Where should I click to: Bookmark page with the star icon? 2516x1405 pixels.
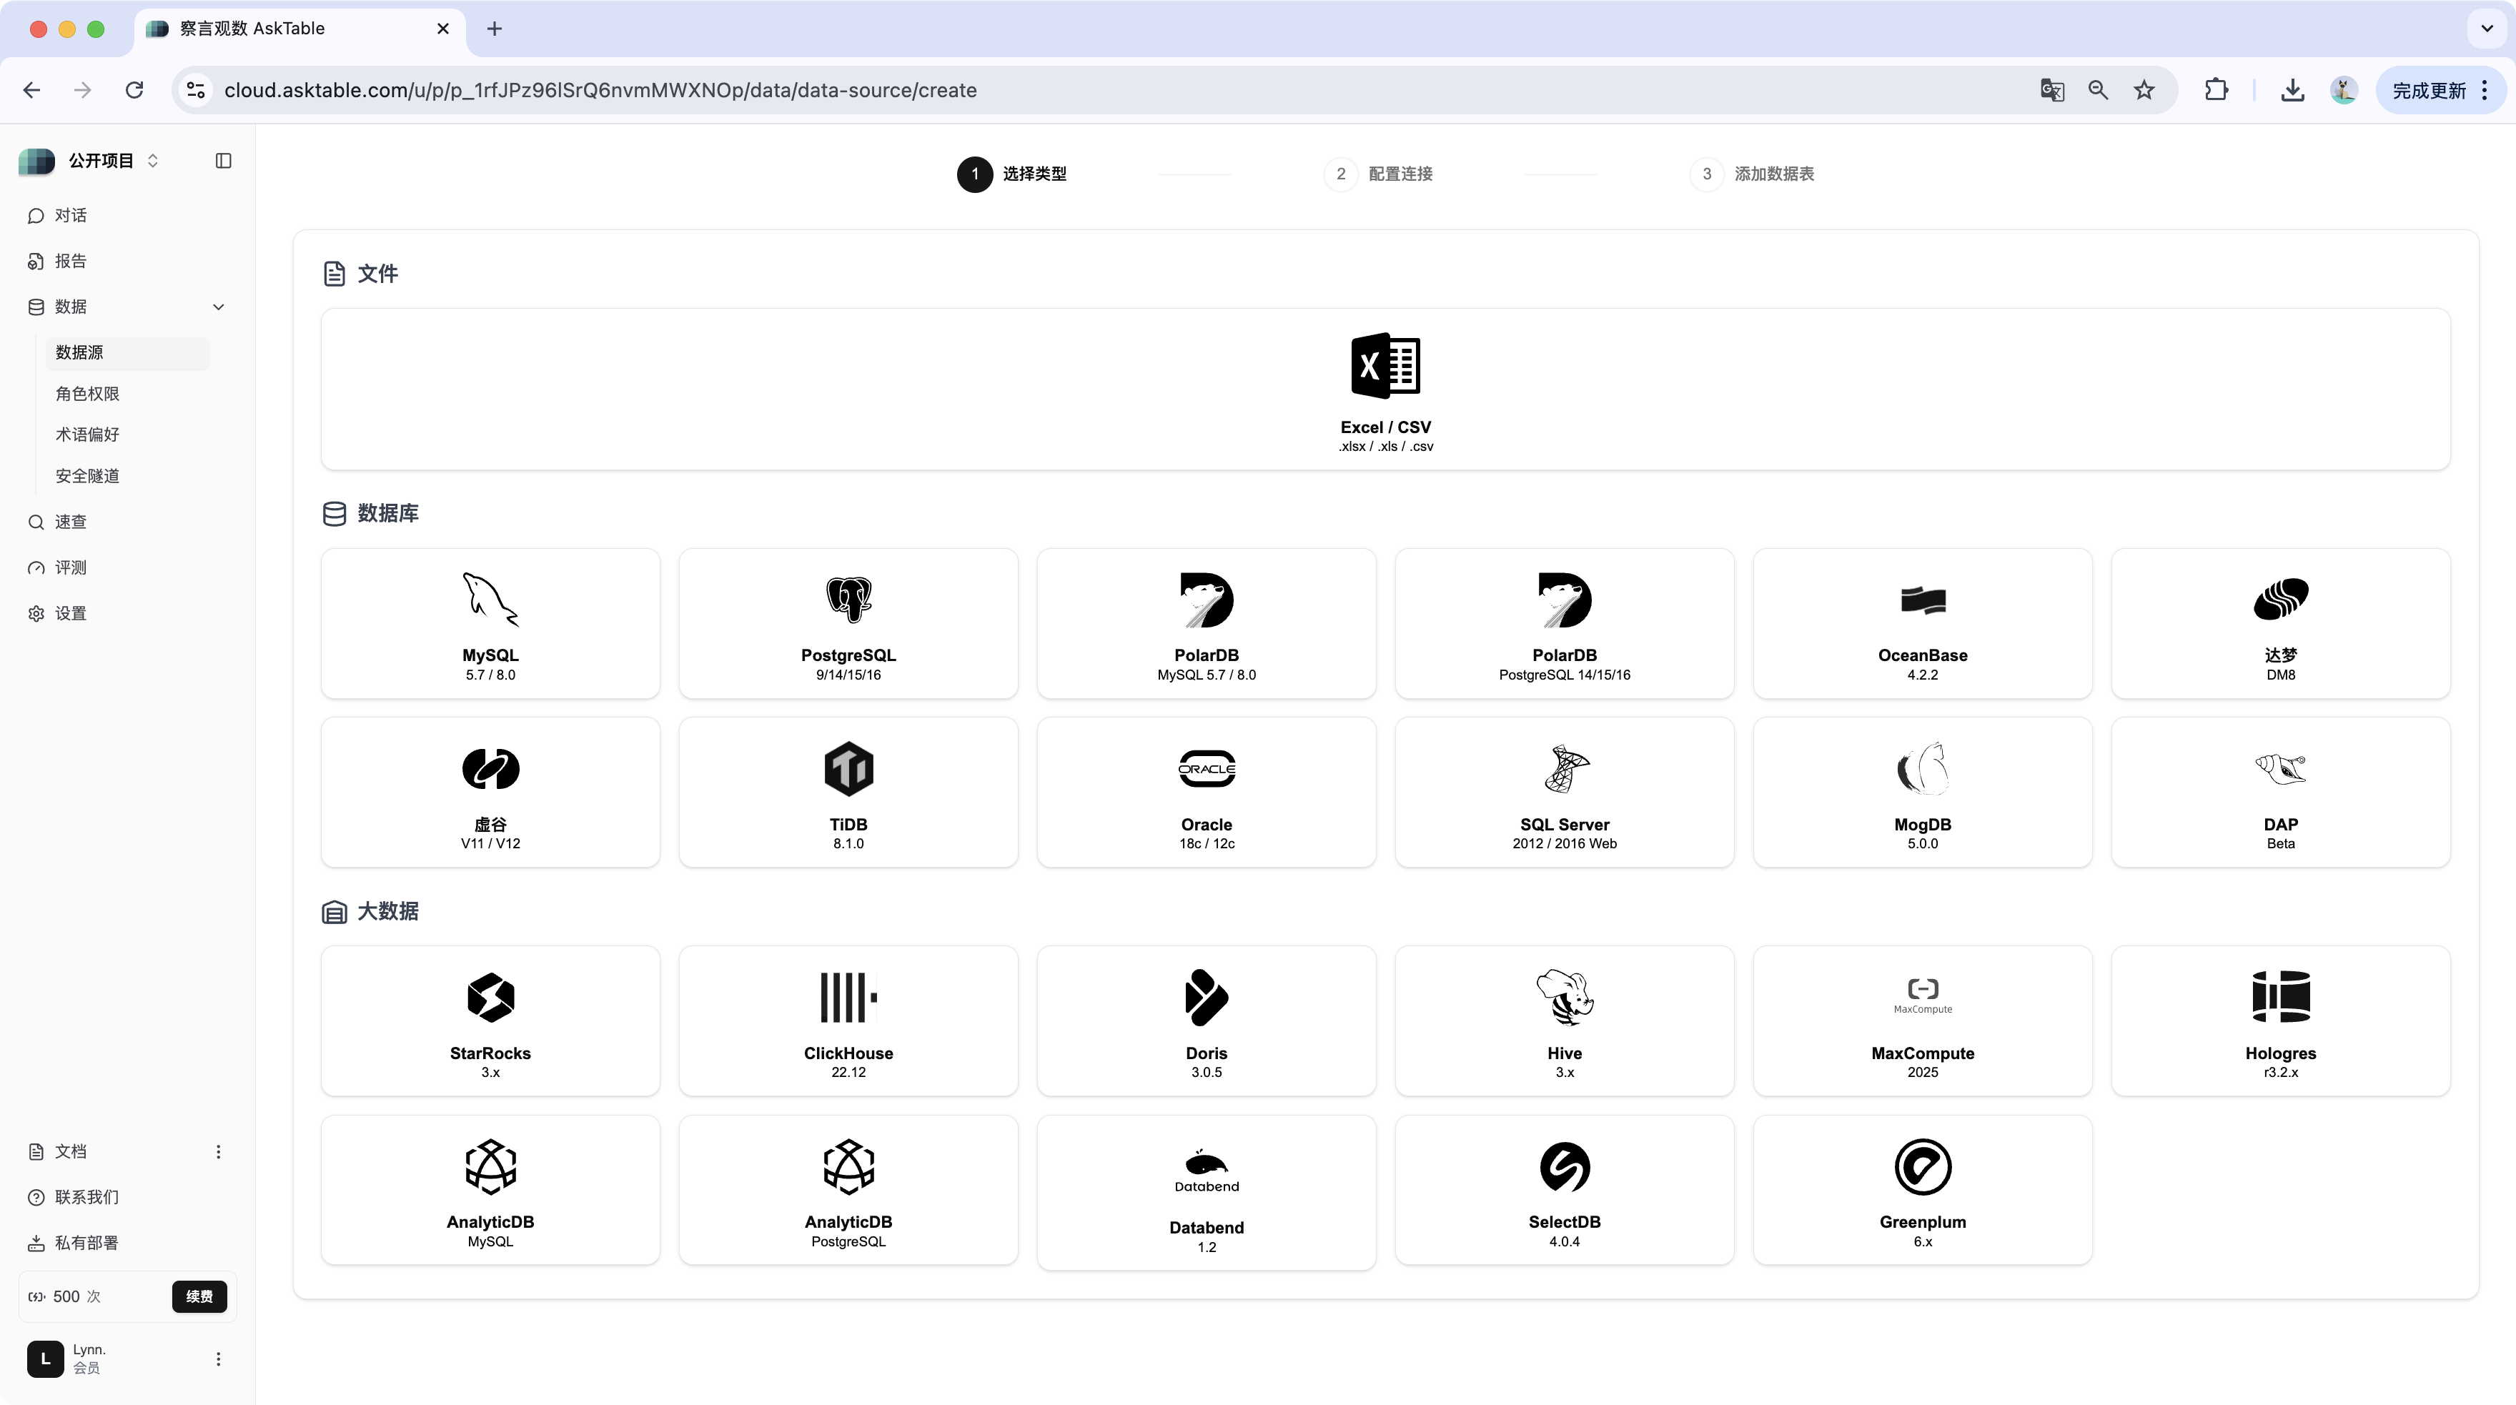2144,91
